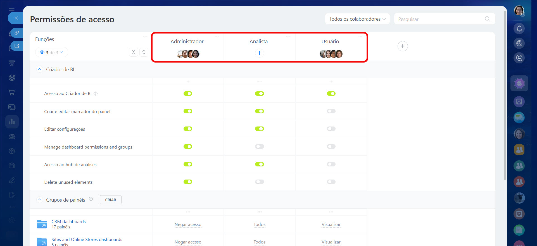Screen dimensions: 537x246
Task: Click the search magnifier icon
Action: click(487, 19)
